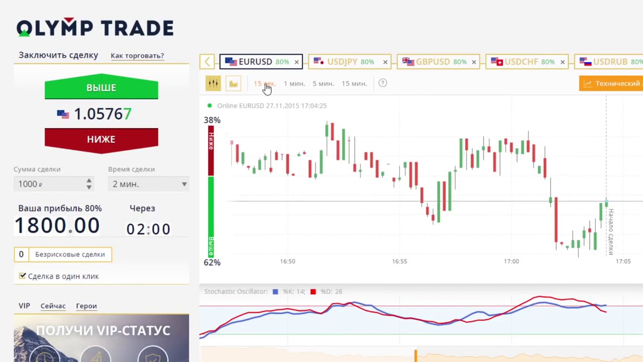
Task: Close the EURUSD asset tab
Action: [x=296, y=62]
